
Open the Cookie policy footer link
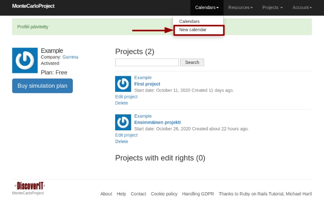click(x=164, y=194)
